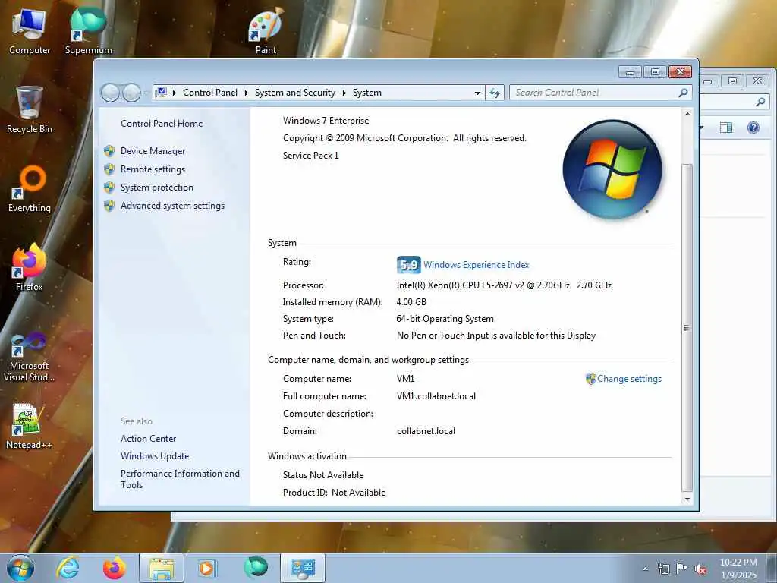Launch Internet Explorer from the taskbar
The image size is (777, 583).
click(68, 568)
